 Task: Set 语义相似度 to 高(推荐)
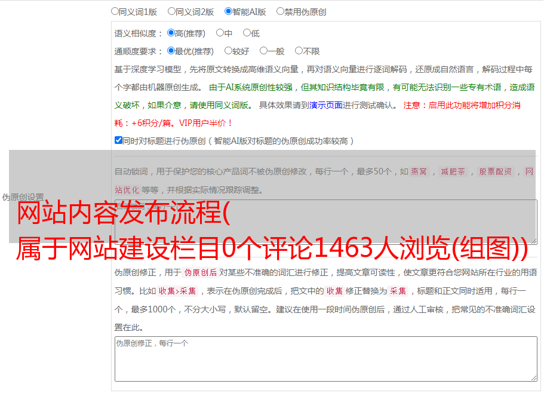tap(171, 33)
